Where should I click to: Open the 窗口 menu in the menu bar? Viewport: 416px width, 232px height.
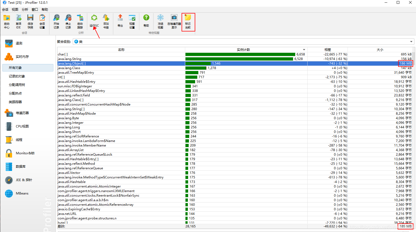pos(35,10)
